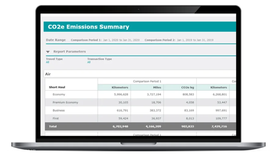
Task: Click the Short Haul table heading
Action: pos(57,87)
